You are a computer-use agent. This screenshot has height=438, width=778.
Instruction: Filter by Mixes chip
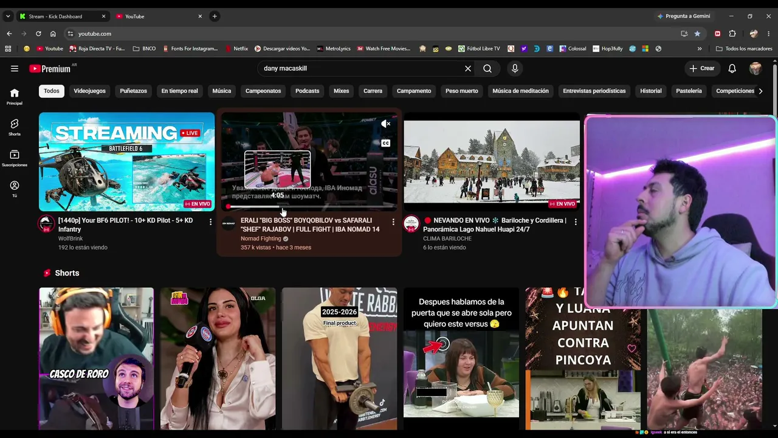click(341, 91)
